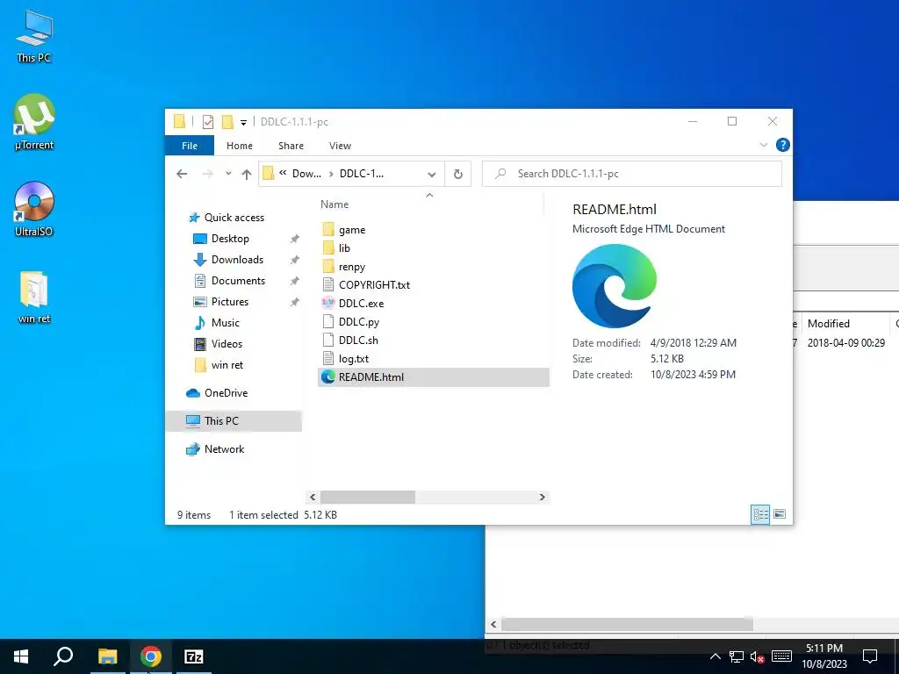This screenshot has width=899, height=674.
Task: Open the Windows Start menu
Action: click(21, 656)
